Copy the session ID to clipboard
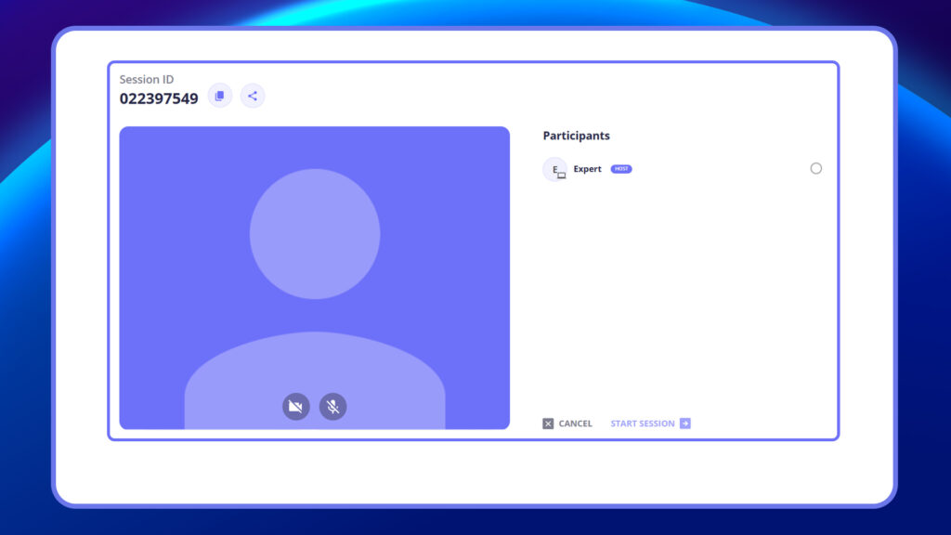 [x=219, y=96]
